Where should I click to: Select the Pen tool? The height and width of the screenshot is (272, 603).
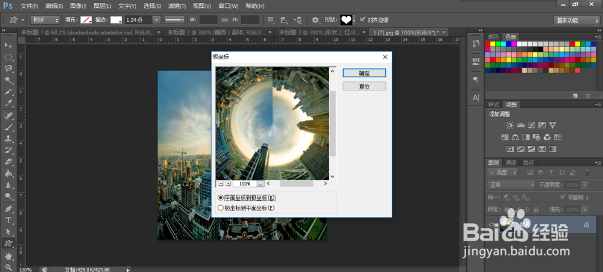[x=8, y=209]
